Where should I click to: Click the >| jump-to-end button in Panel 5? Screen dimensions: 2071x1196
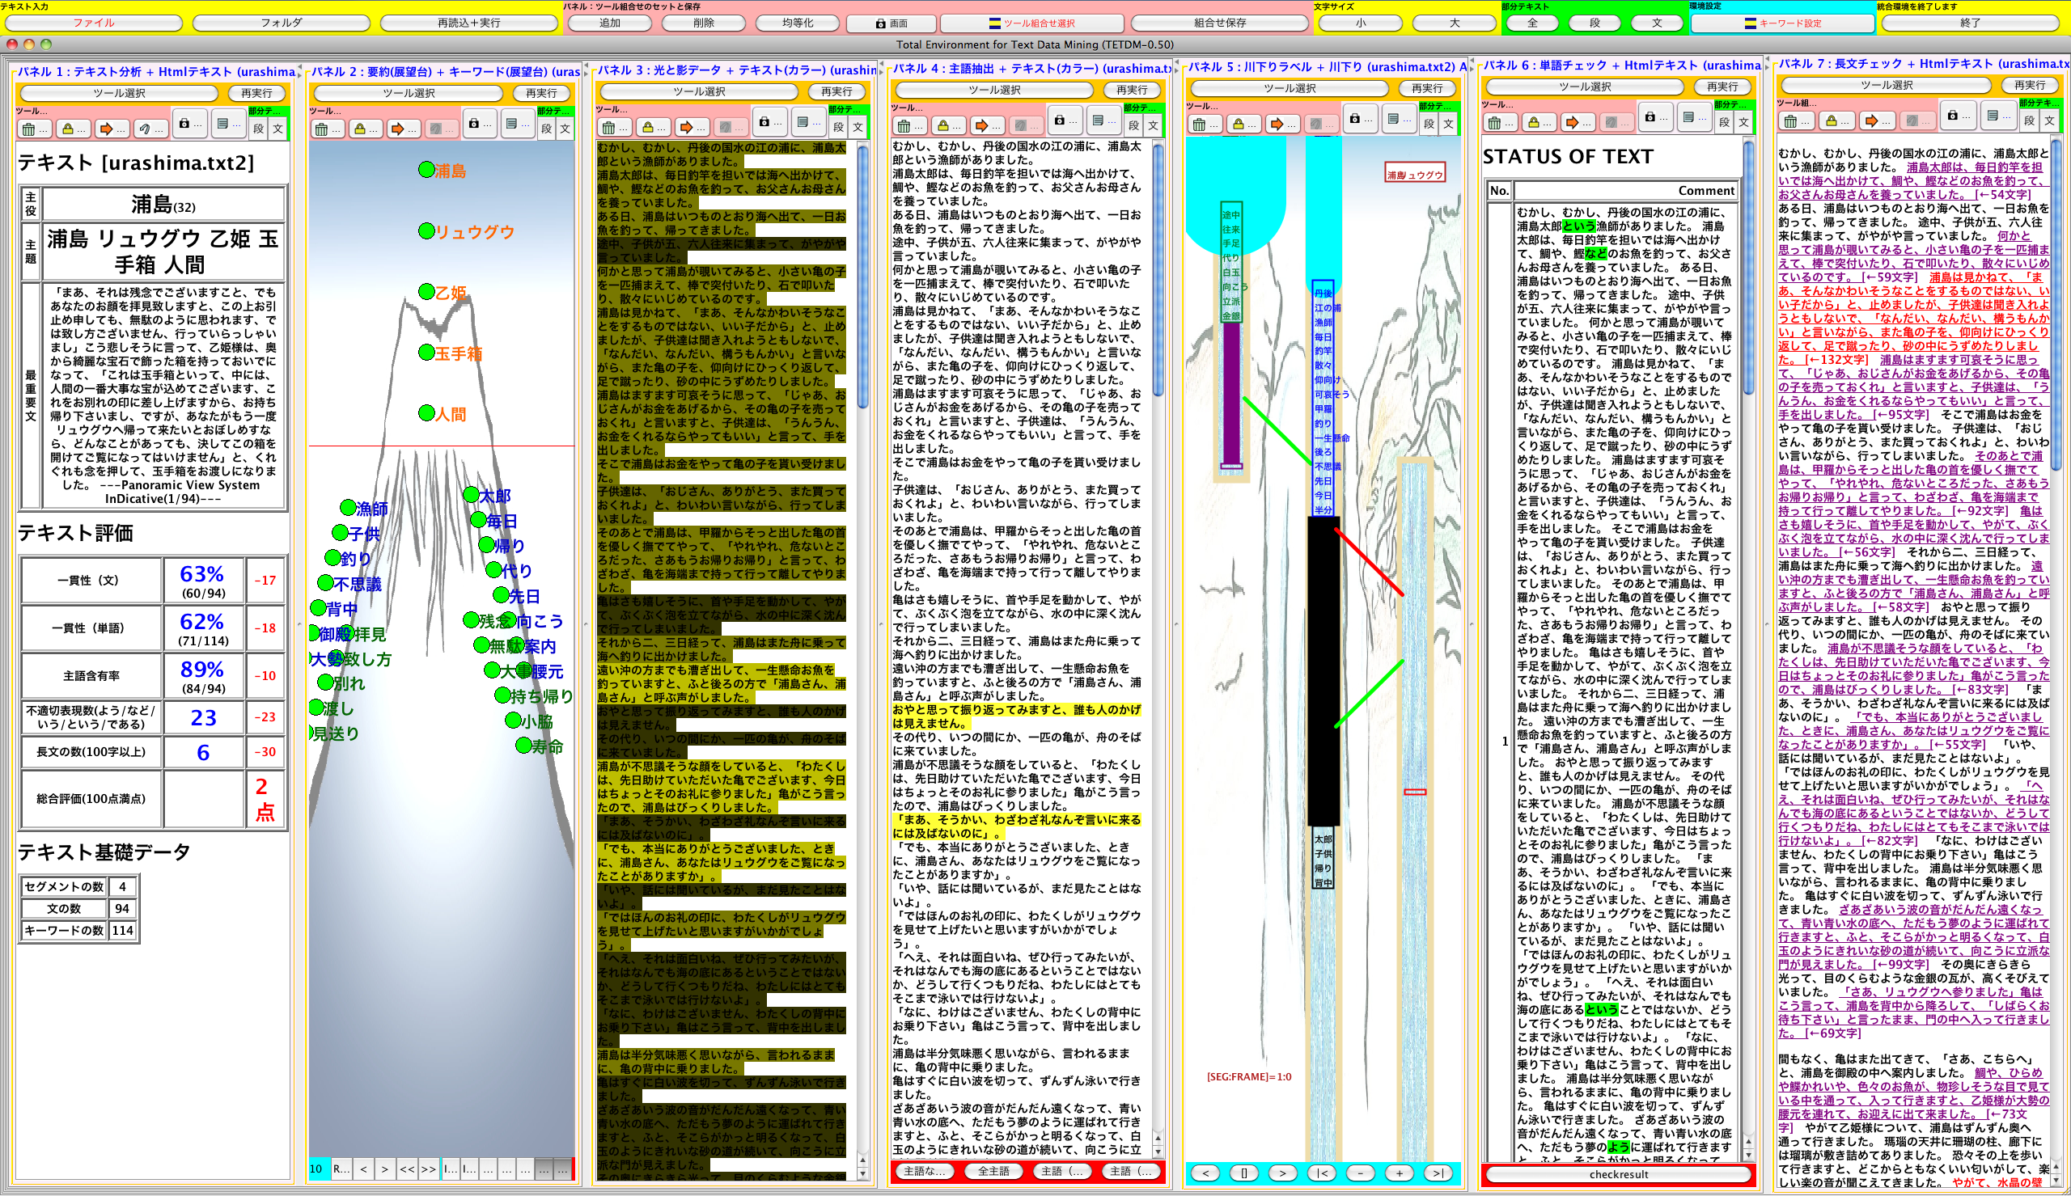(1437, 1173)
